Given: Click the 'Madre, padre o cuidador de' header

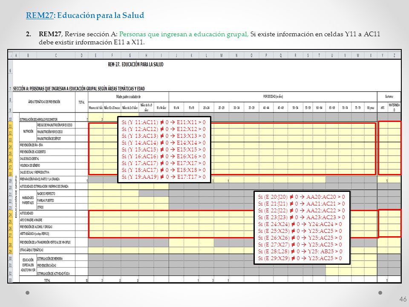Looking at the screenshot, I should [128, 97].
